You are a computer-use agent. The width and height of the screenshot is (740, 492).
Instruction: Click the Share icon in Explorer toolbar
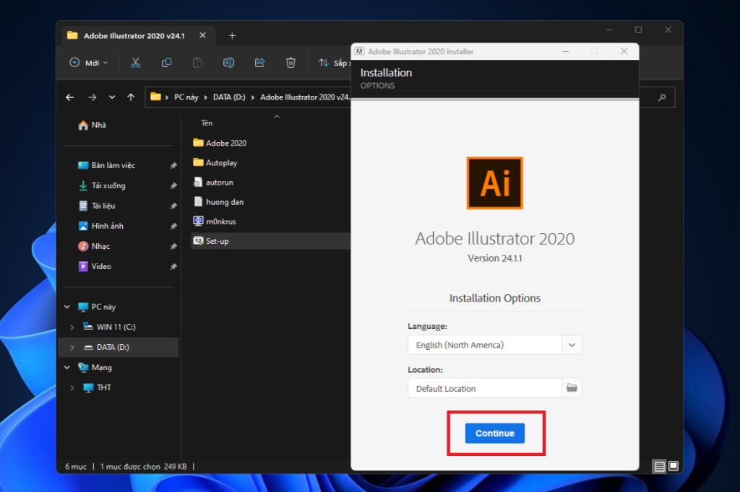coord(259,63)
